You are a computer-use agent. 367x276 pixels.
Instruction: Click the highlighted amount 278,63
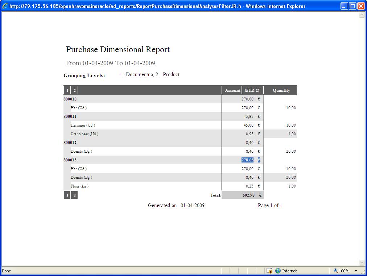247,160
